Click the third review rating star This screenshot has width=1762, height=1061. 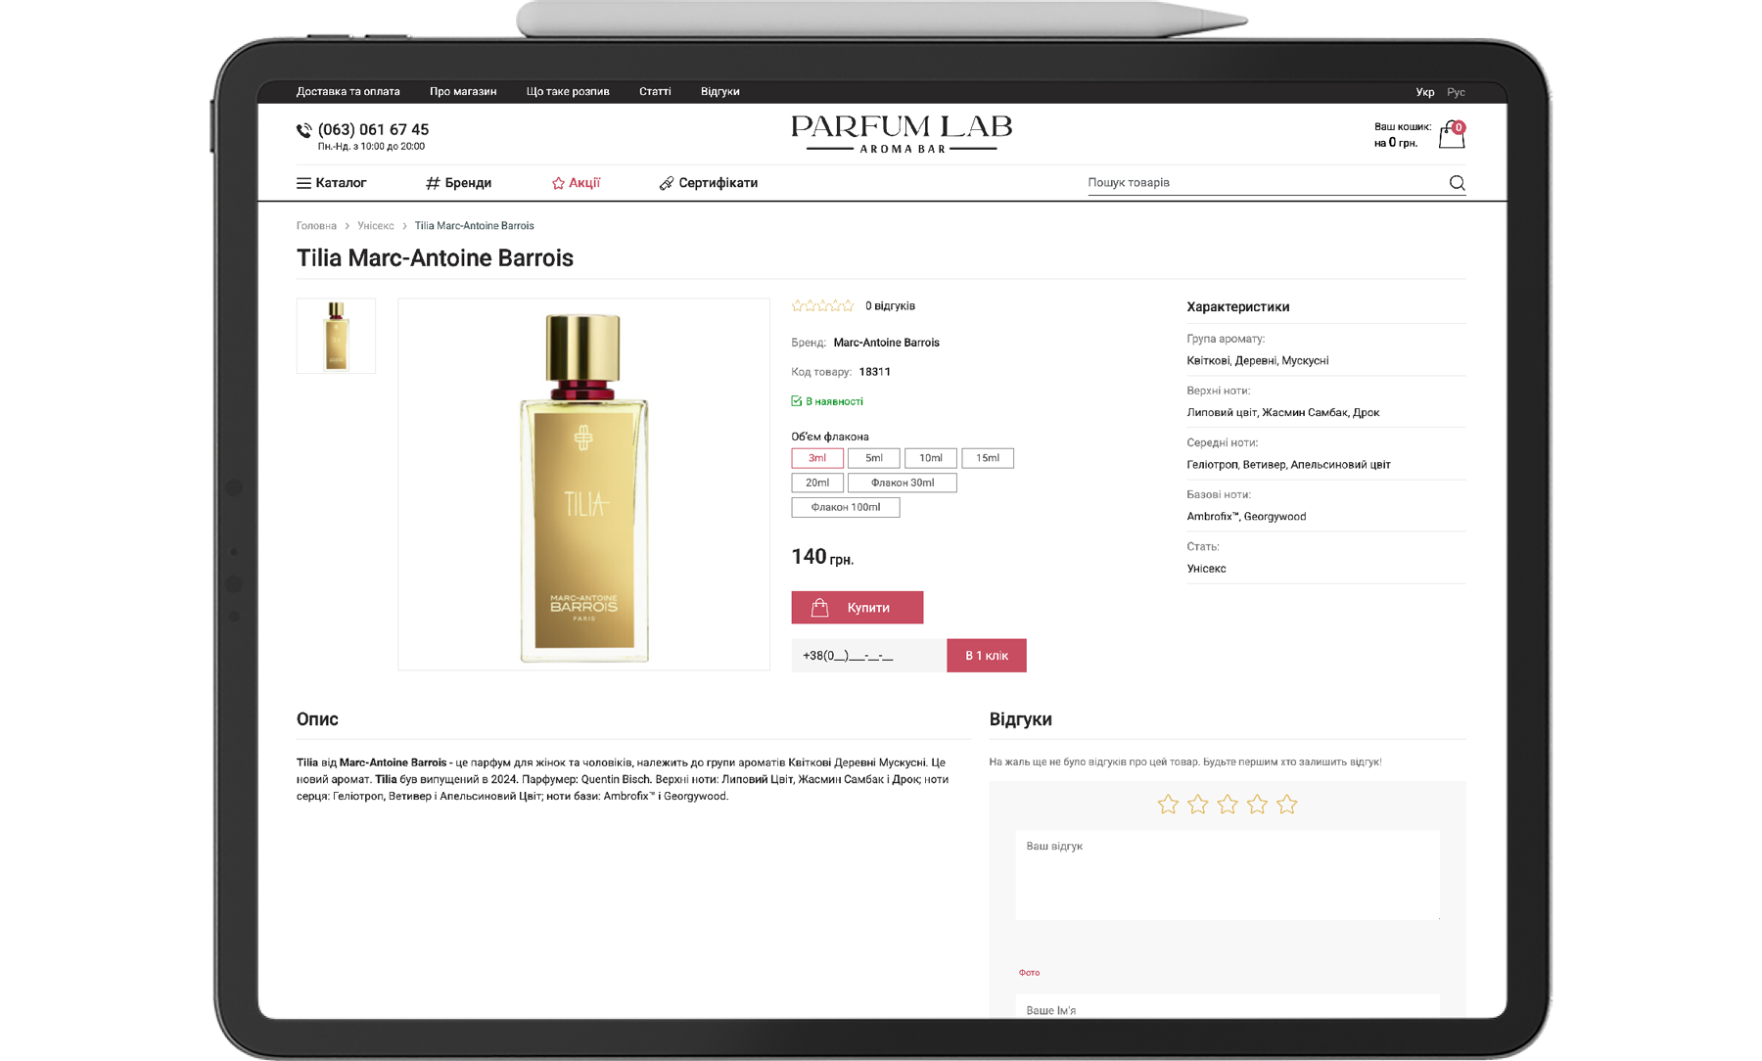click(x=1228, y=805)
